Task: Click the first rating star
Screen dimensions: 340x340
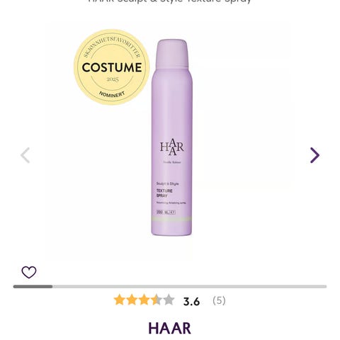Action: tap(119, 300)
